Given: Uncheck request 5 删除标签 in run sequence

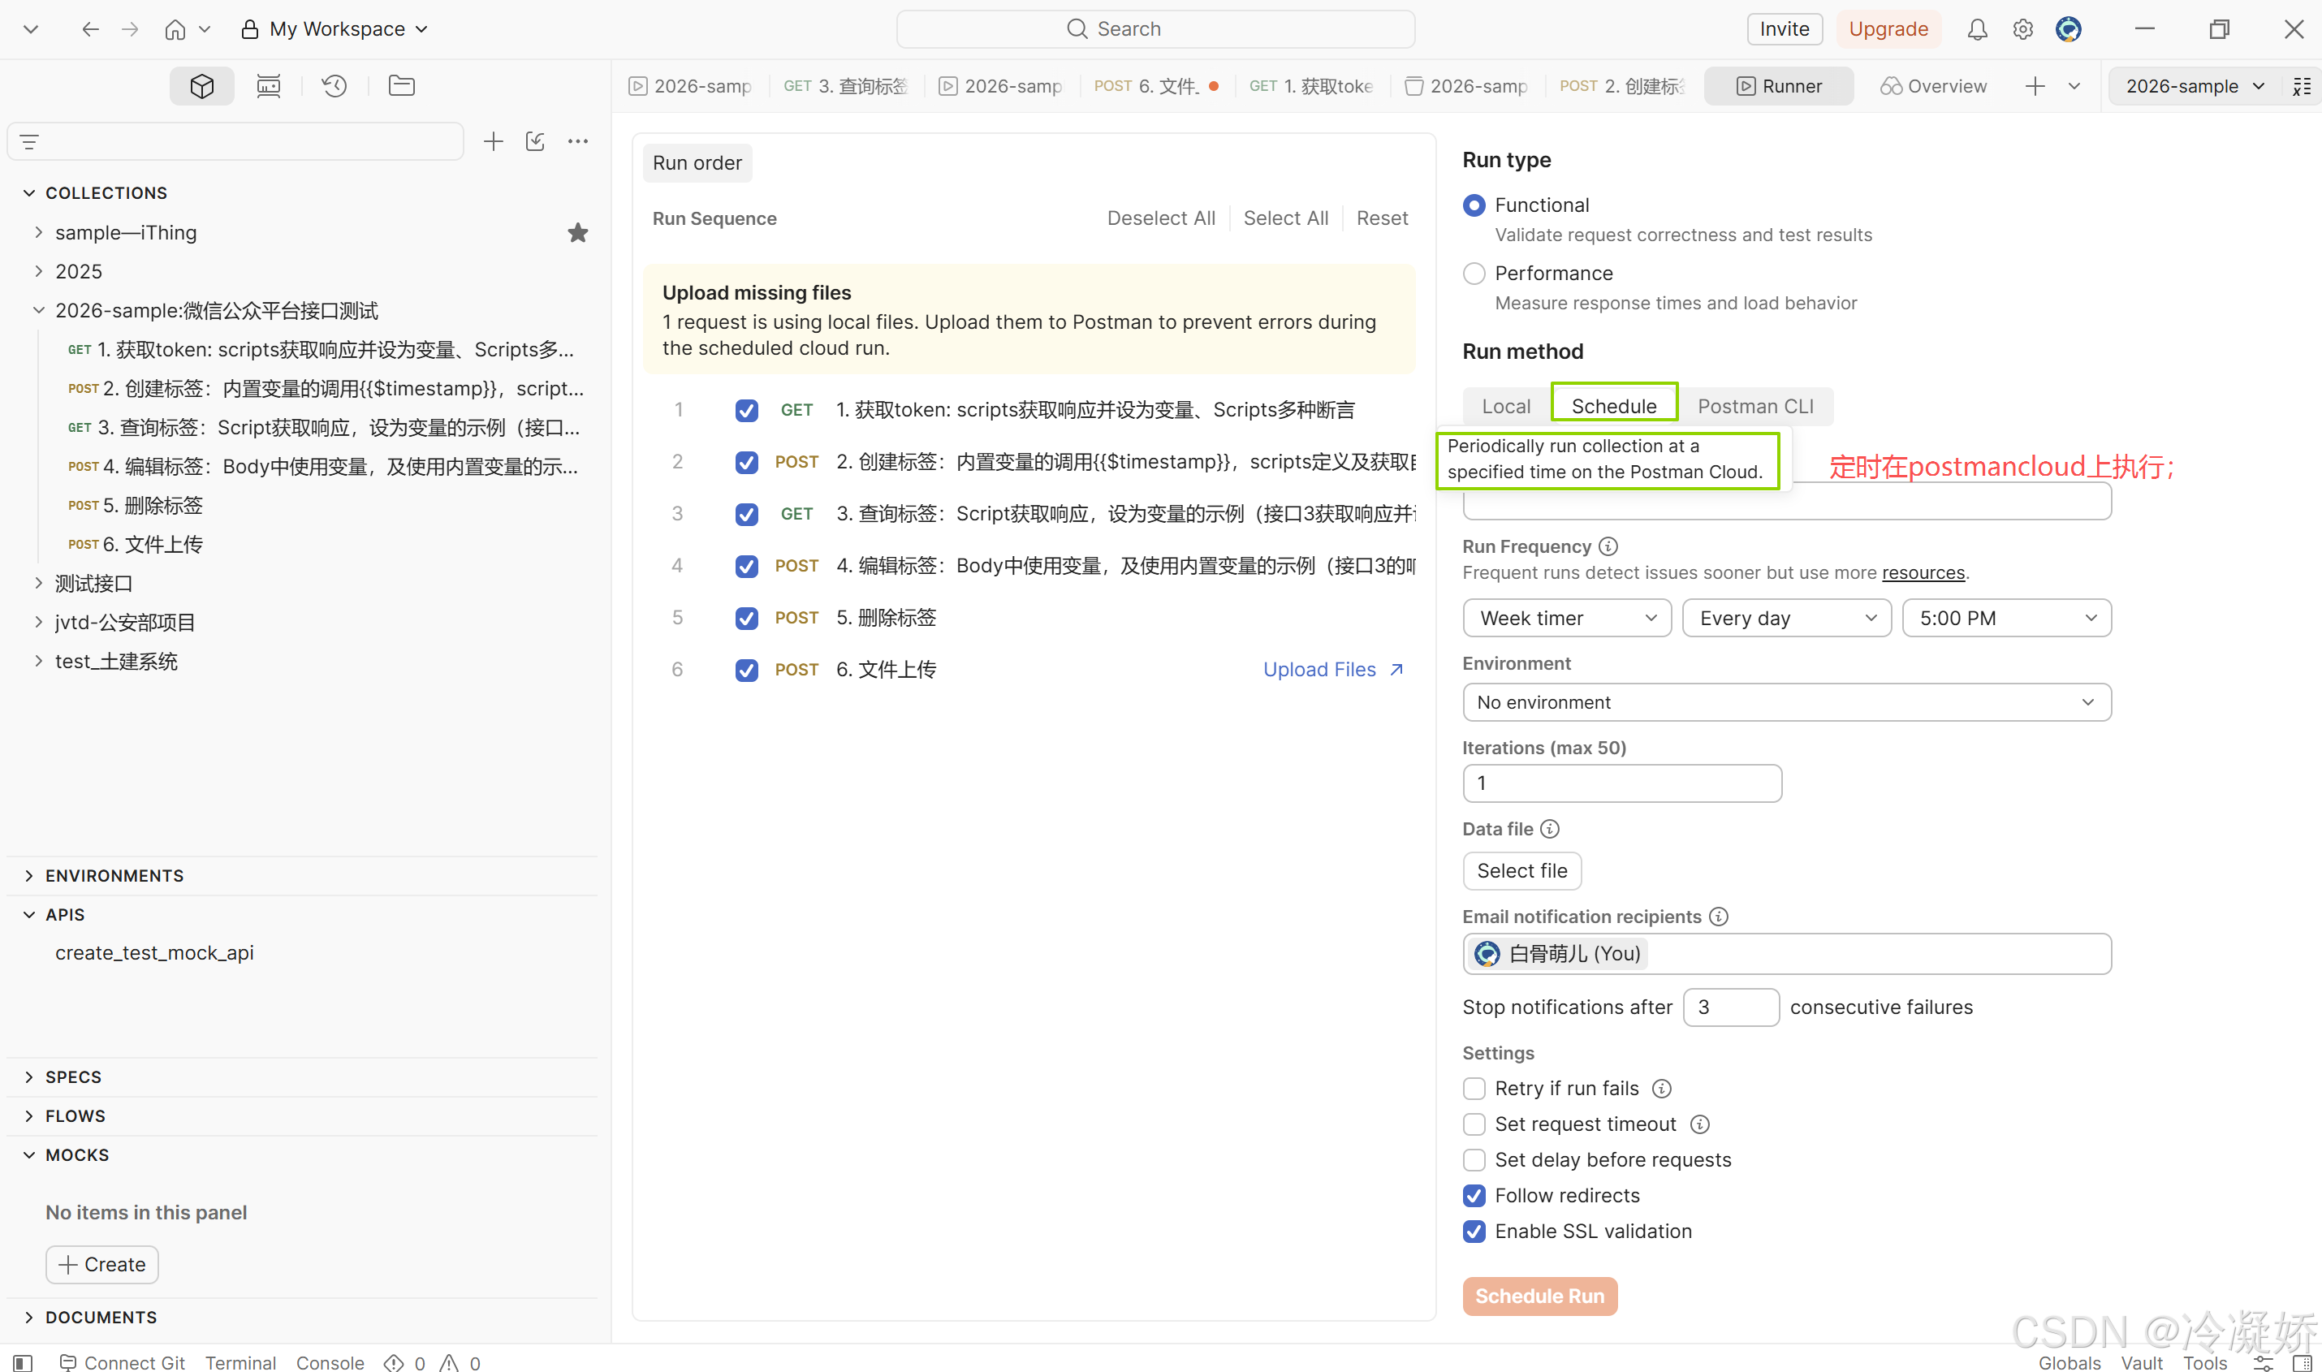Looking at the screenshot, I should (x=747, y=619).
